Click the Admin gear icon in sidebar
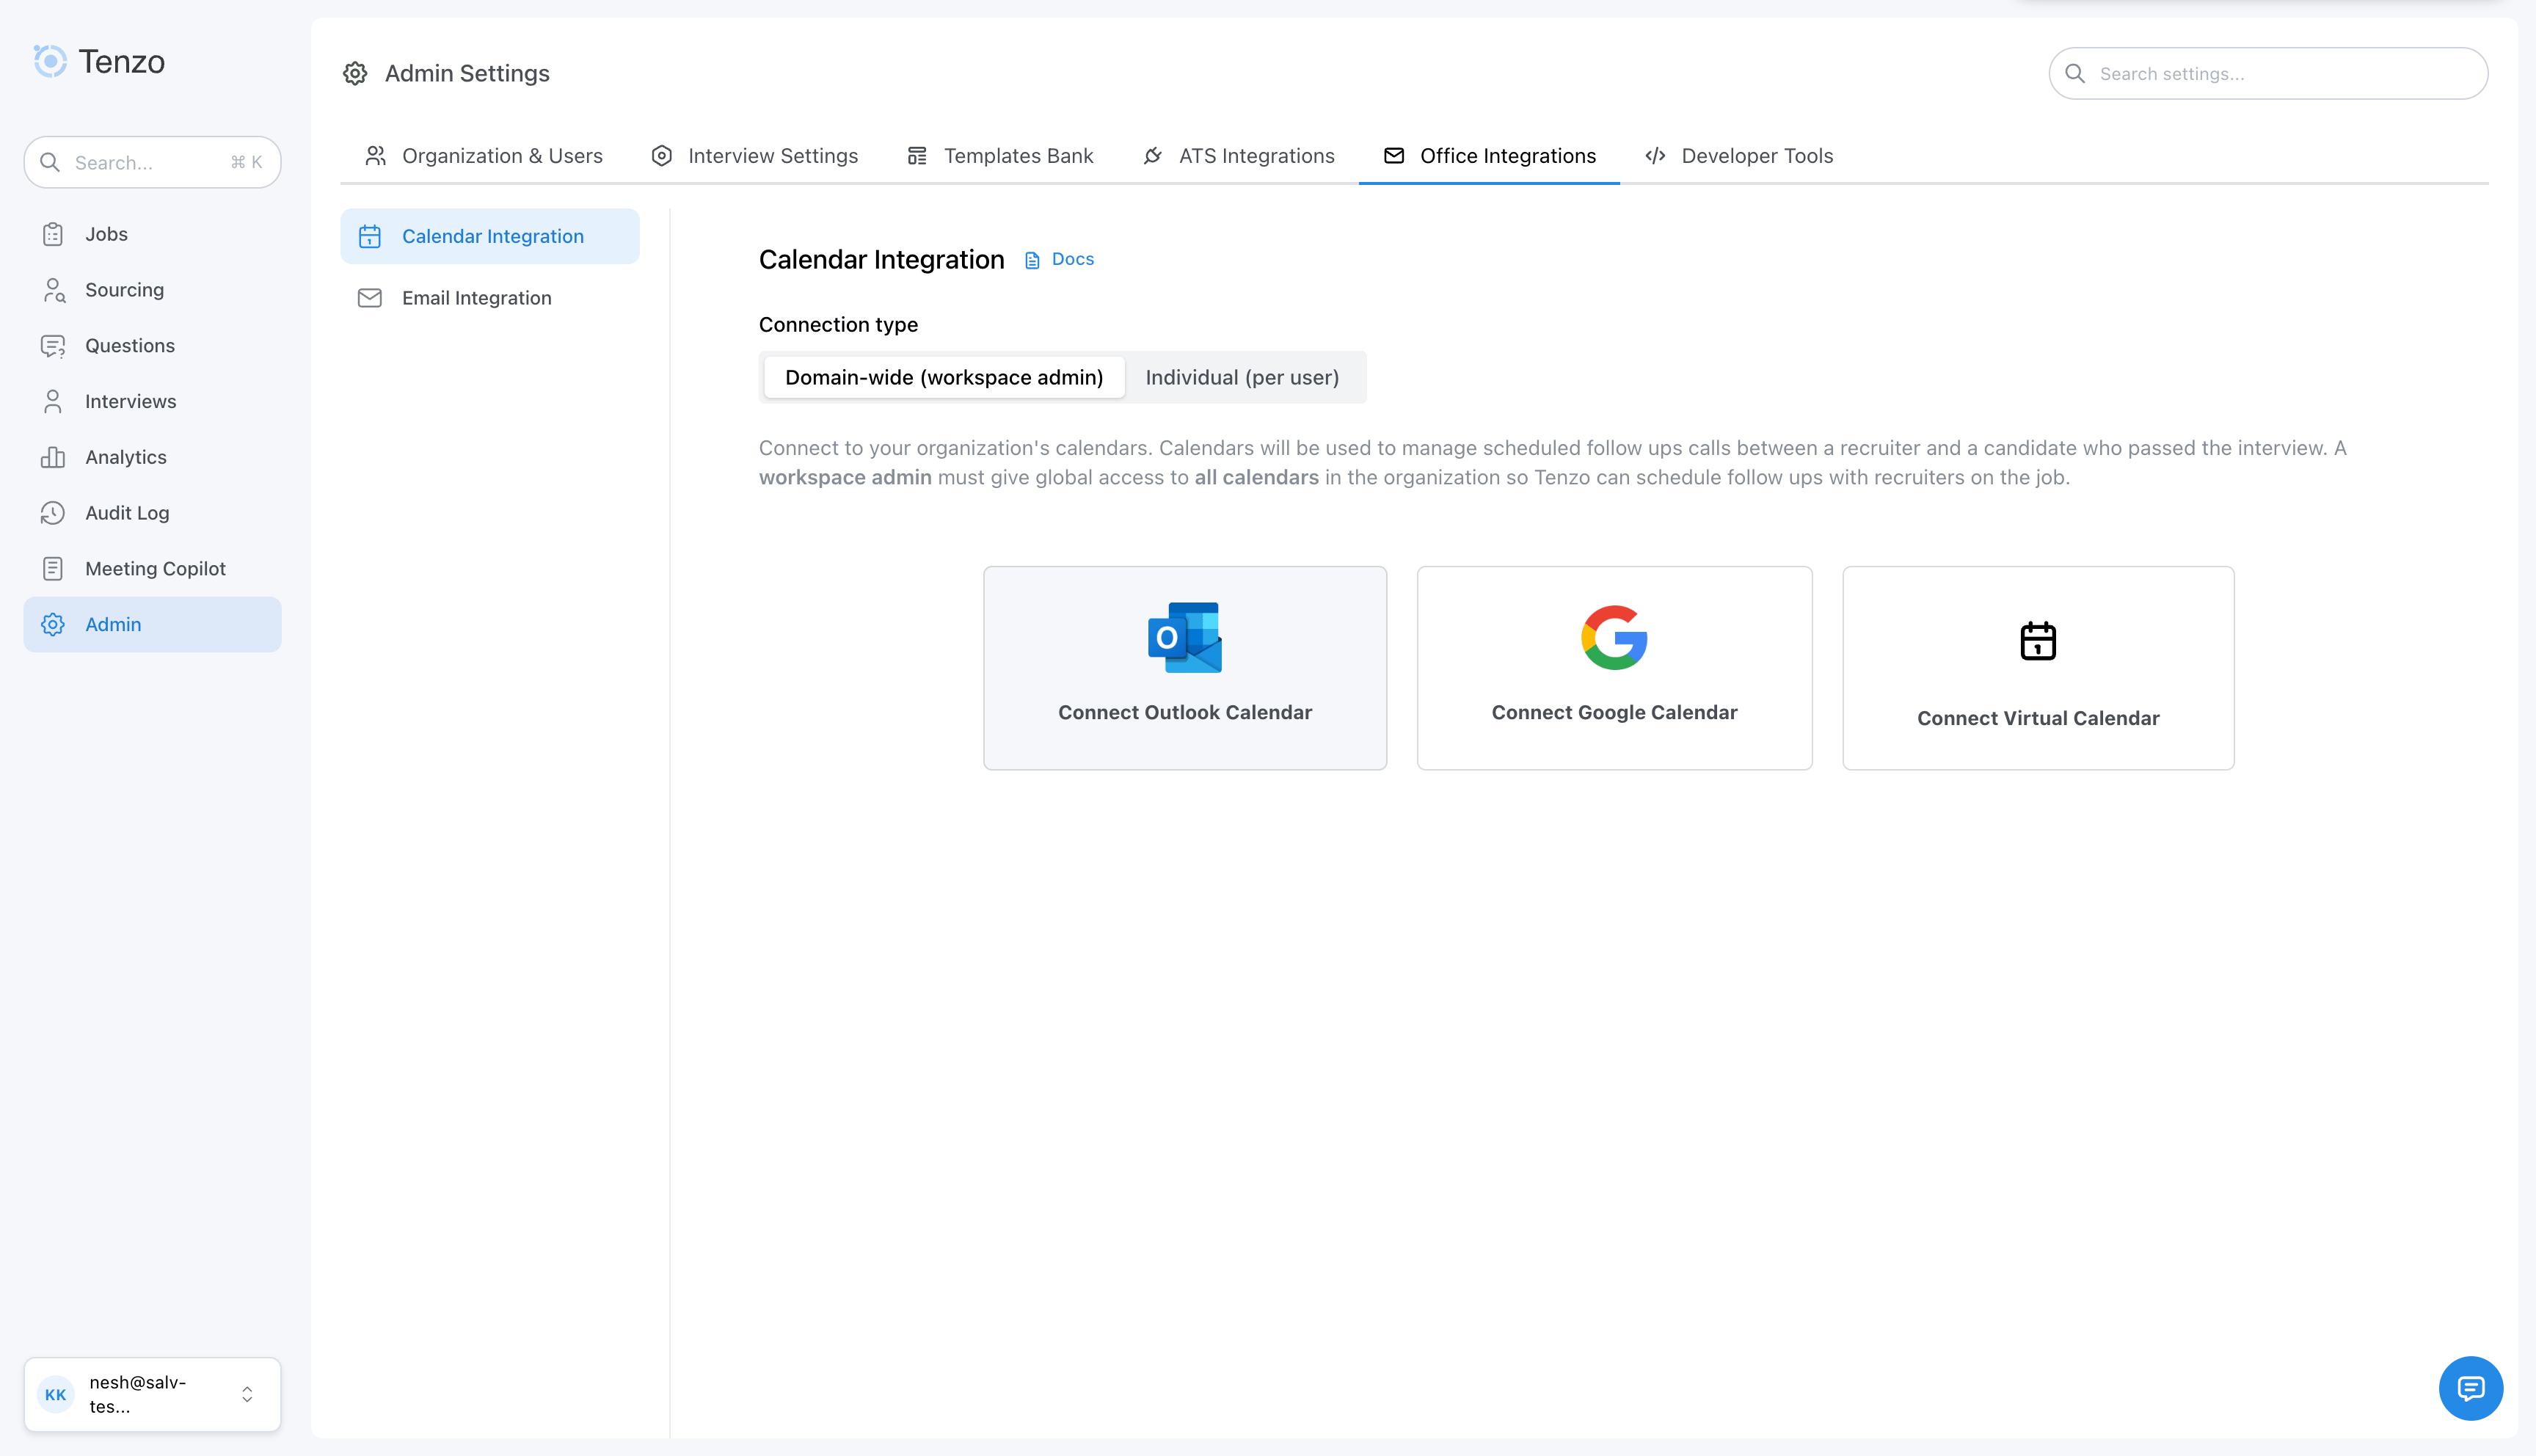The image size is (2536, 1456). click(53, 625)
